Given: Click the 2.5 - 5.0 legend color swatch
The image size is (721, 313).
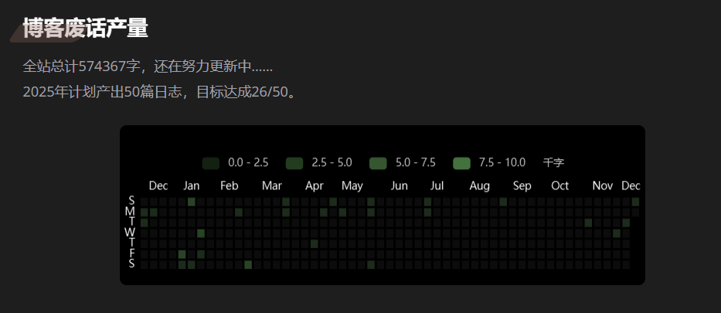Looking at the screenshot, I should [x=294, y=163].
